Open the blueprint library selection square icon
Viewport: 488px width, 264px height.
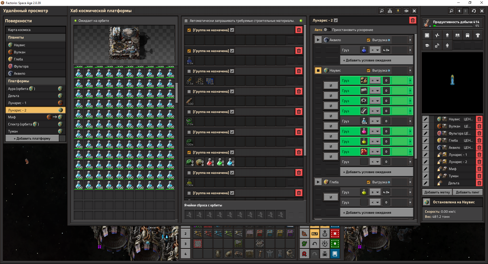[427, 35]
